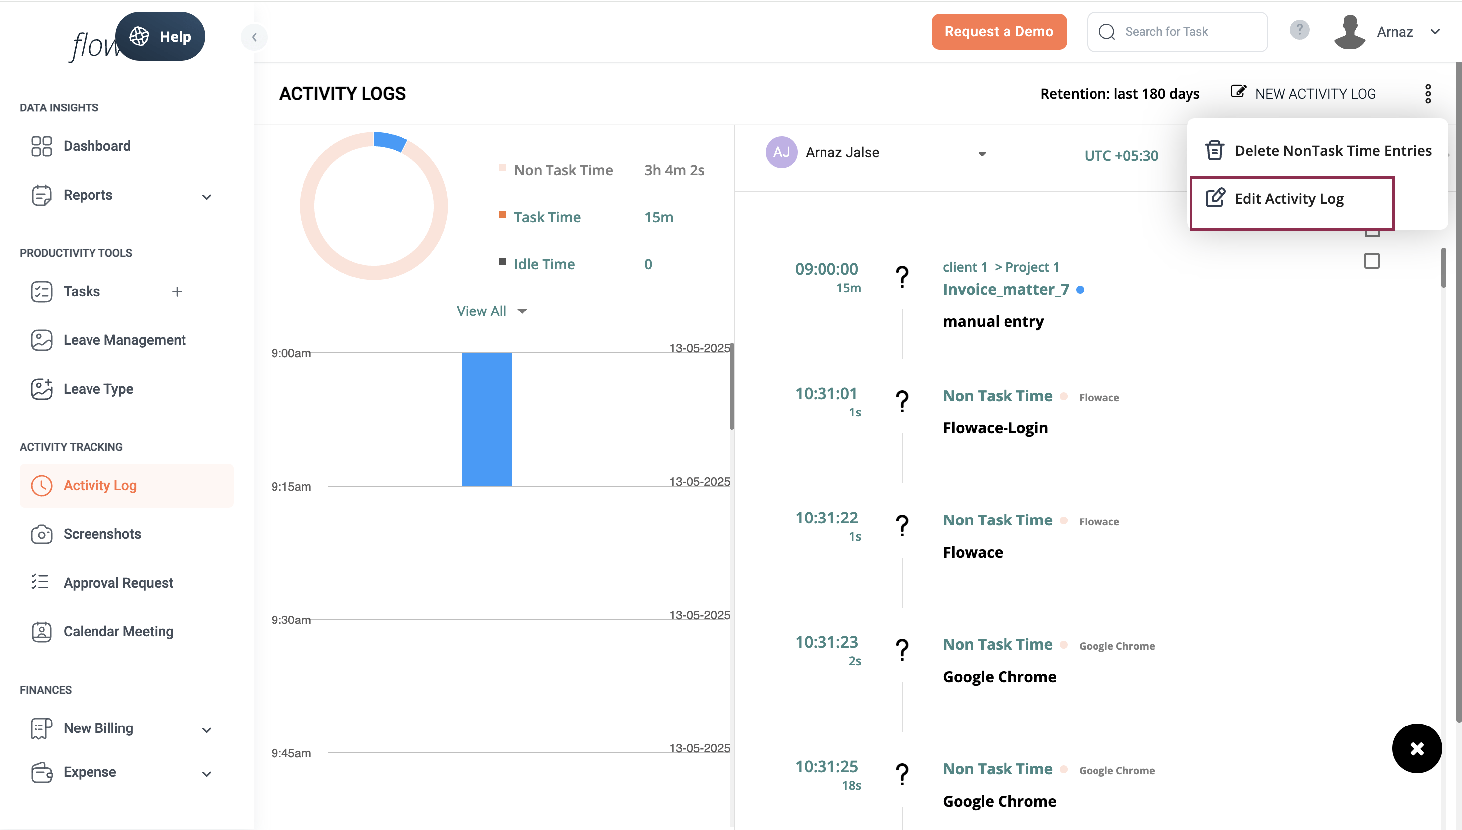Click question mark icon beside 10:31:25 entry

click(902, 774)
